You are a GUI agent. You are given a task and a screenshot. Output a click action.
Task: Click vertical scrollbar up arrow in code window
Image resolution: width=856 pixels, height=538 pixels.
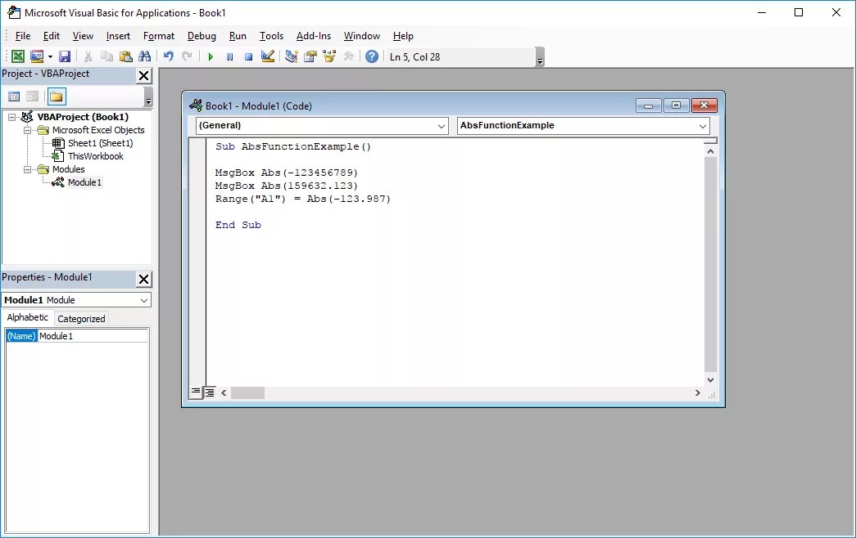(710, 151)
